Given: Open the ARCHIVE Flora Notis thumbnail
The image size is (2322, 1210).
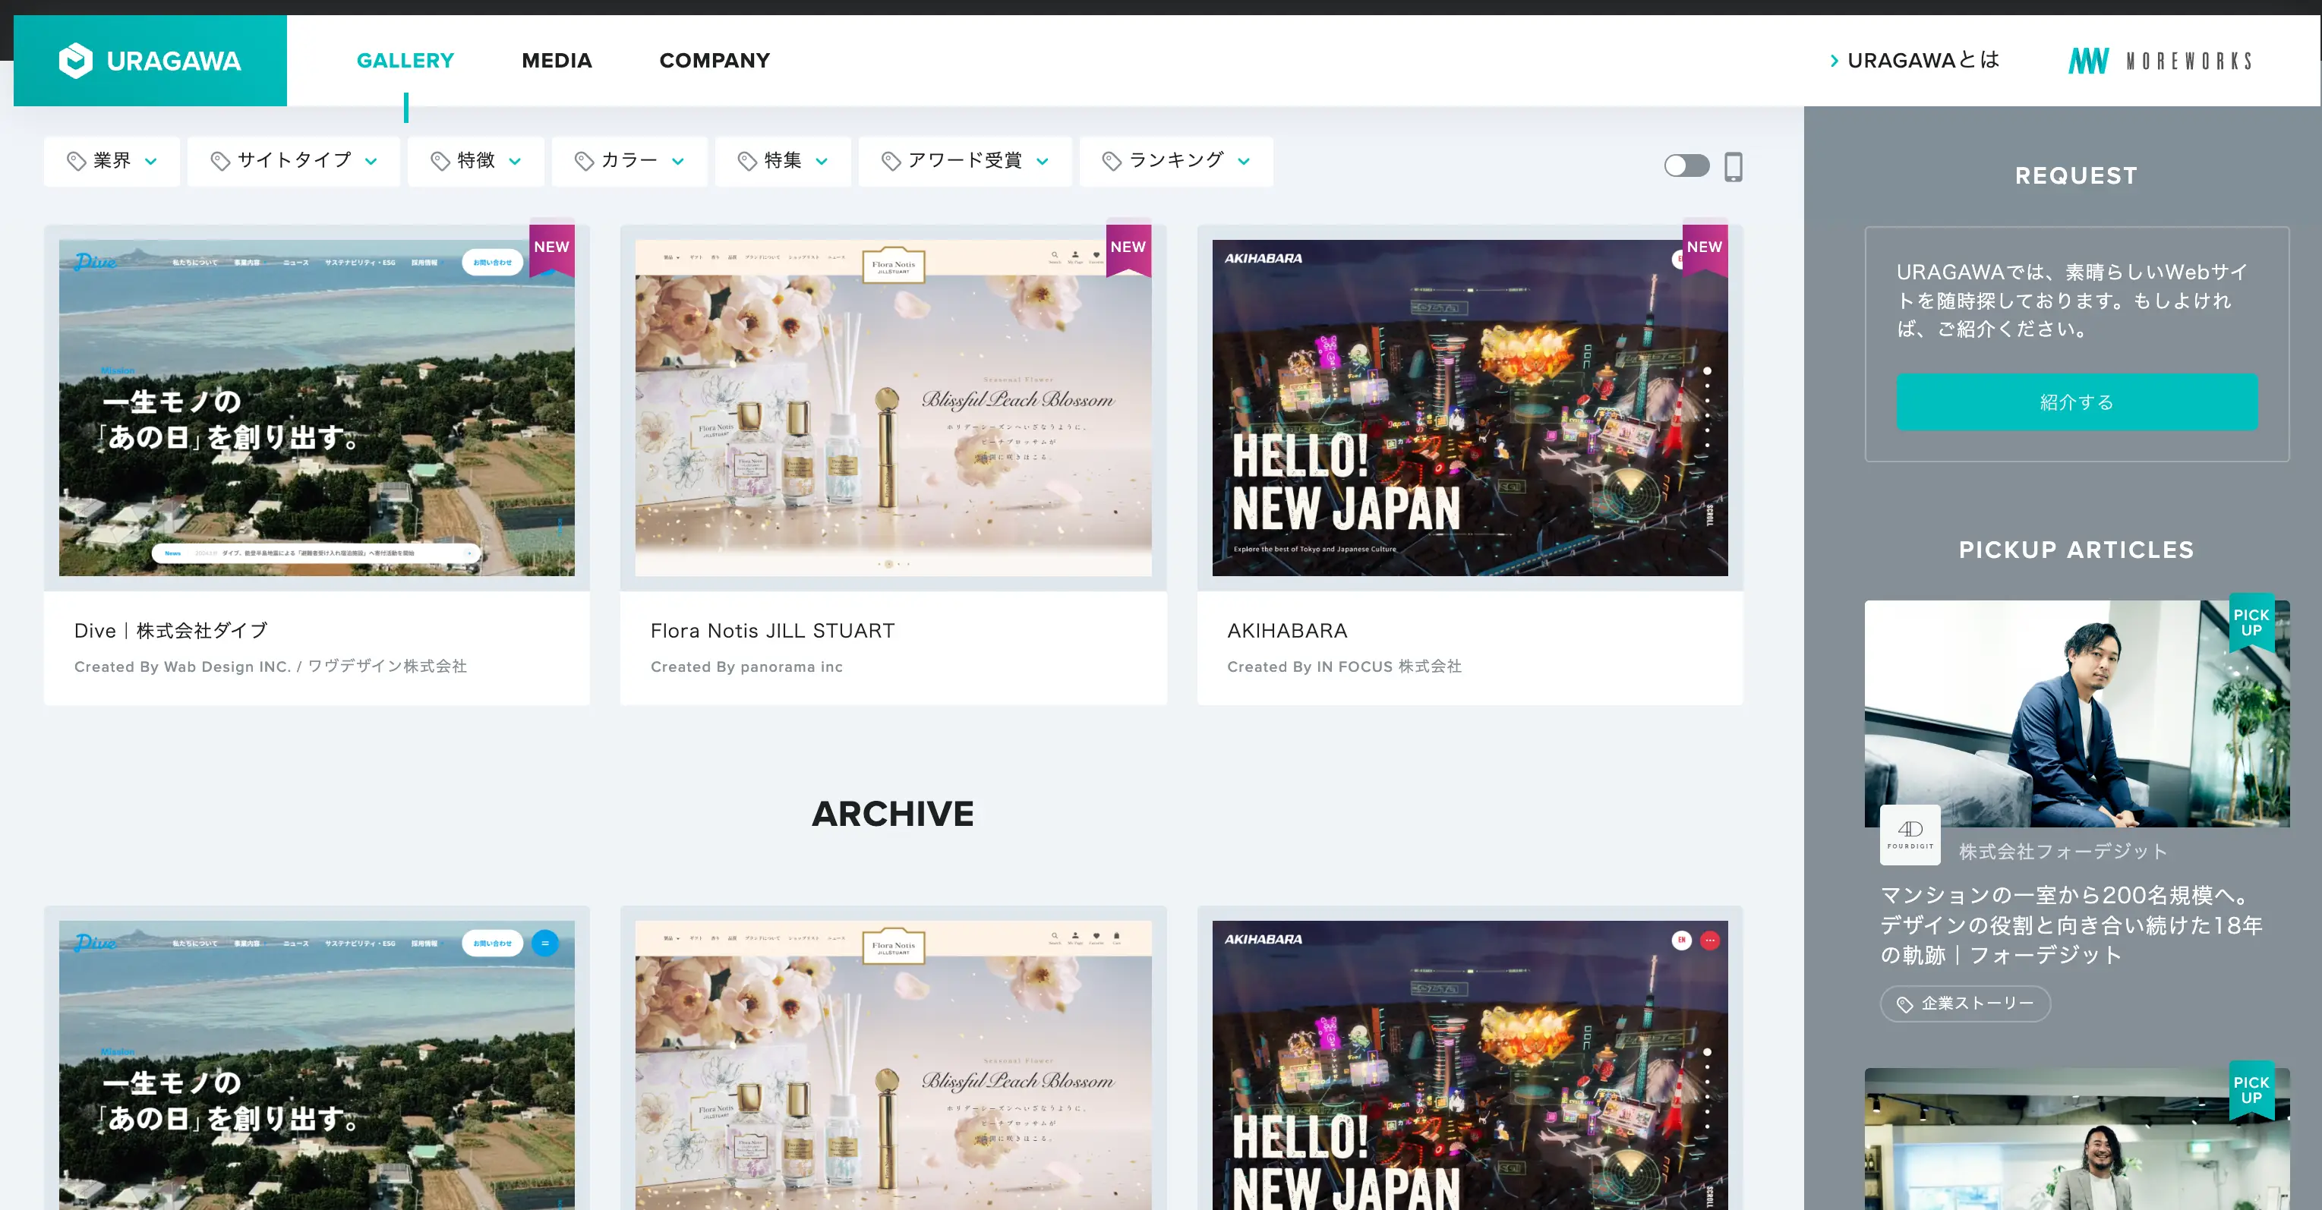Looking at the screenshot, I should 893,1065.
